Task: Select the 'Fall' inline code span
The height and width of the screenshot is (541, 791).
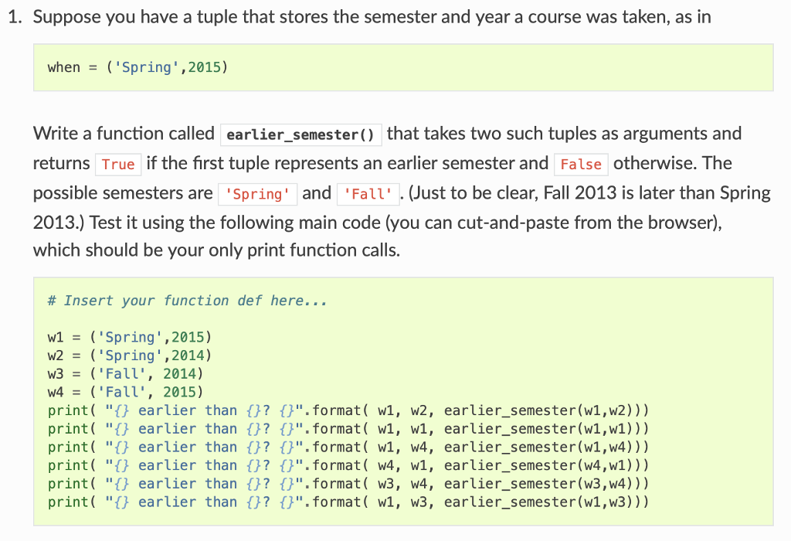Action: pos(368,194)
